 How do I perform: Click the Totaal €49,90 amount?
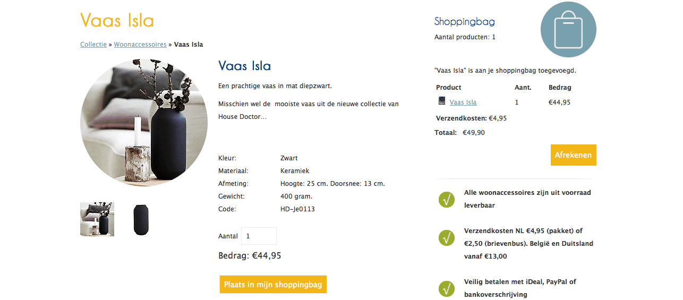tap(473, 133)
